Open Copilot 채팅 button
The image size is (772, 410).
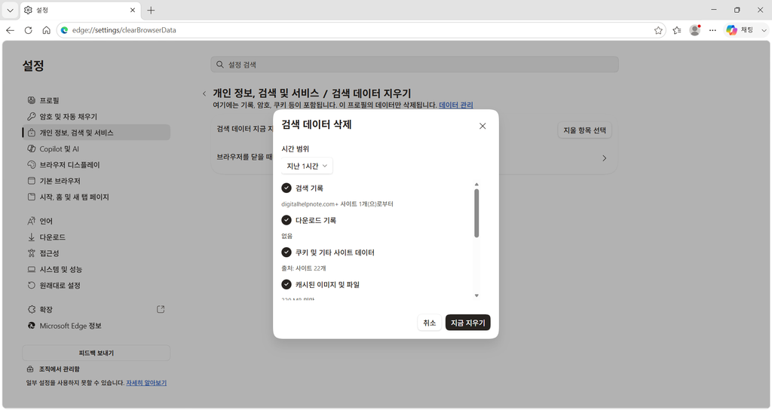(740, 30)
